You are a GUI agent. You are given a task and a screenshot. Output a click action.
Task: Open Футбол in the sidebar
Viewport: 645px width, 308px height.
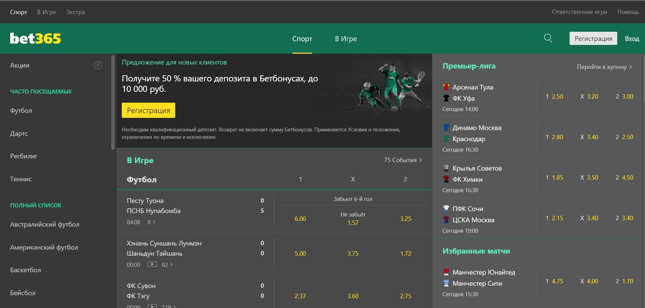click(x=21, y=110)
